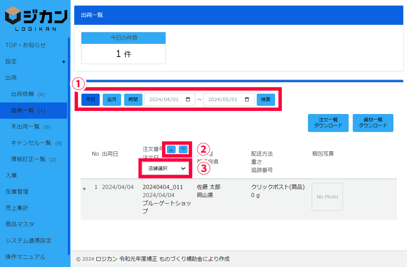
Task: Click the start date input 2024/04/01
Action: [164, 99]
